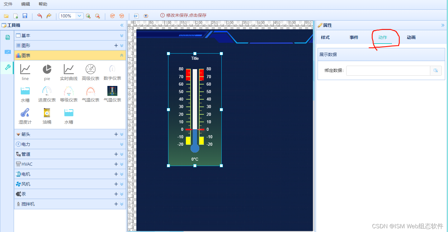The width and height of the screenshot is (448, 232).
Task: Select the 高级仪表 gauge component
Action: (91, 72)
